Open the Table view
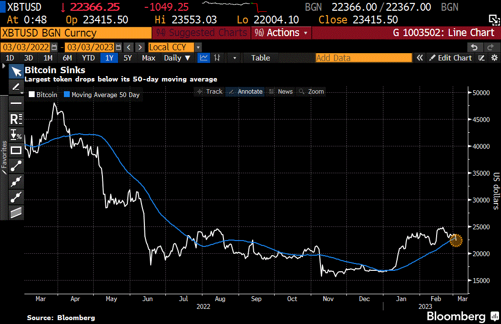The width and height of the screenshot is (501, 324). pos(261,58)
